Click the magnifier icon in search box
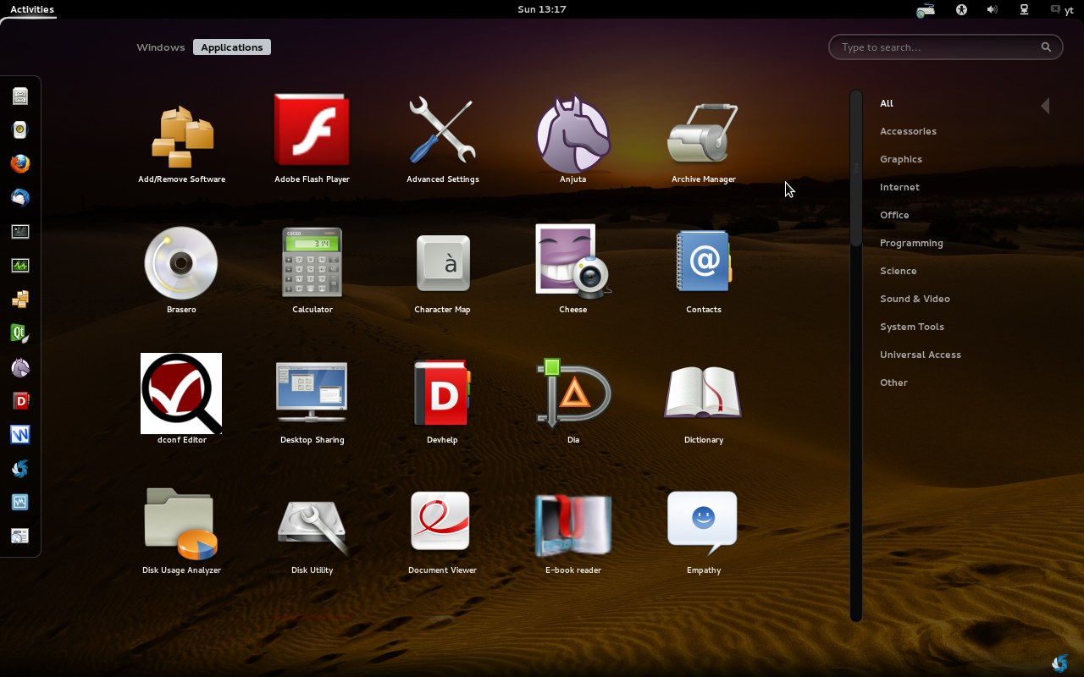The image size is (1084, 677). pyautogui.click(x=1046, y=47)
